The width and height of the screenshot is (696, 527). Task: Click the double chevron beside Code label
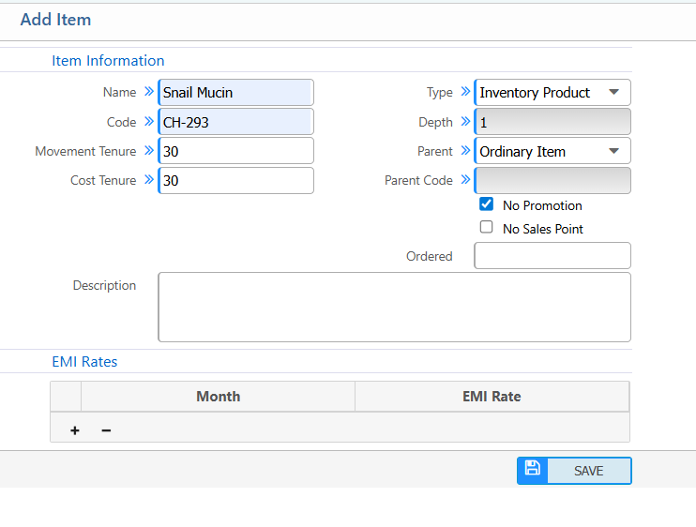(x=148, y=122)
